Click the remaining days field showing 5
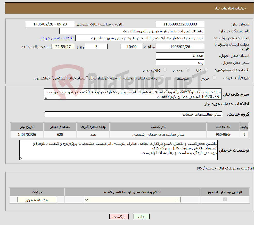The height and width of the screenshot is (225, 254). click(x=96, y=47)
